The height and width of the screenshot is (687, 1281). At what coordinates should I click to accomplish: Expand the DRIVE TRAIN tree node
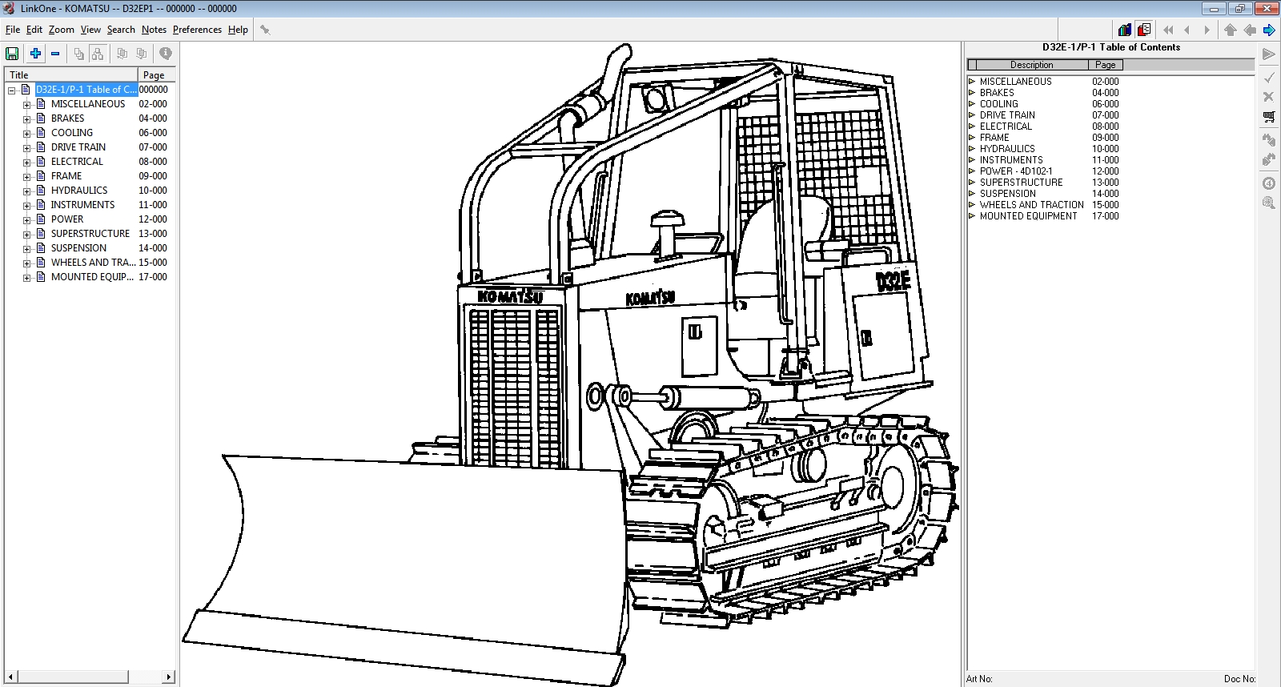pos(26,148)
